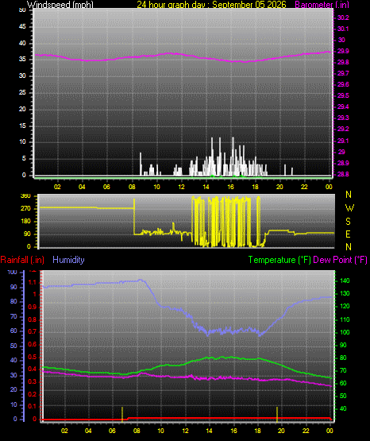Click the yellow sunrise marker near 07 hours

(x=122, y=414)
